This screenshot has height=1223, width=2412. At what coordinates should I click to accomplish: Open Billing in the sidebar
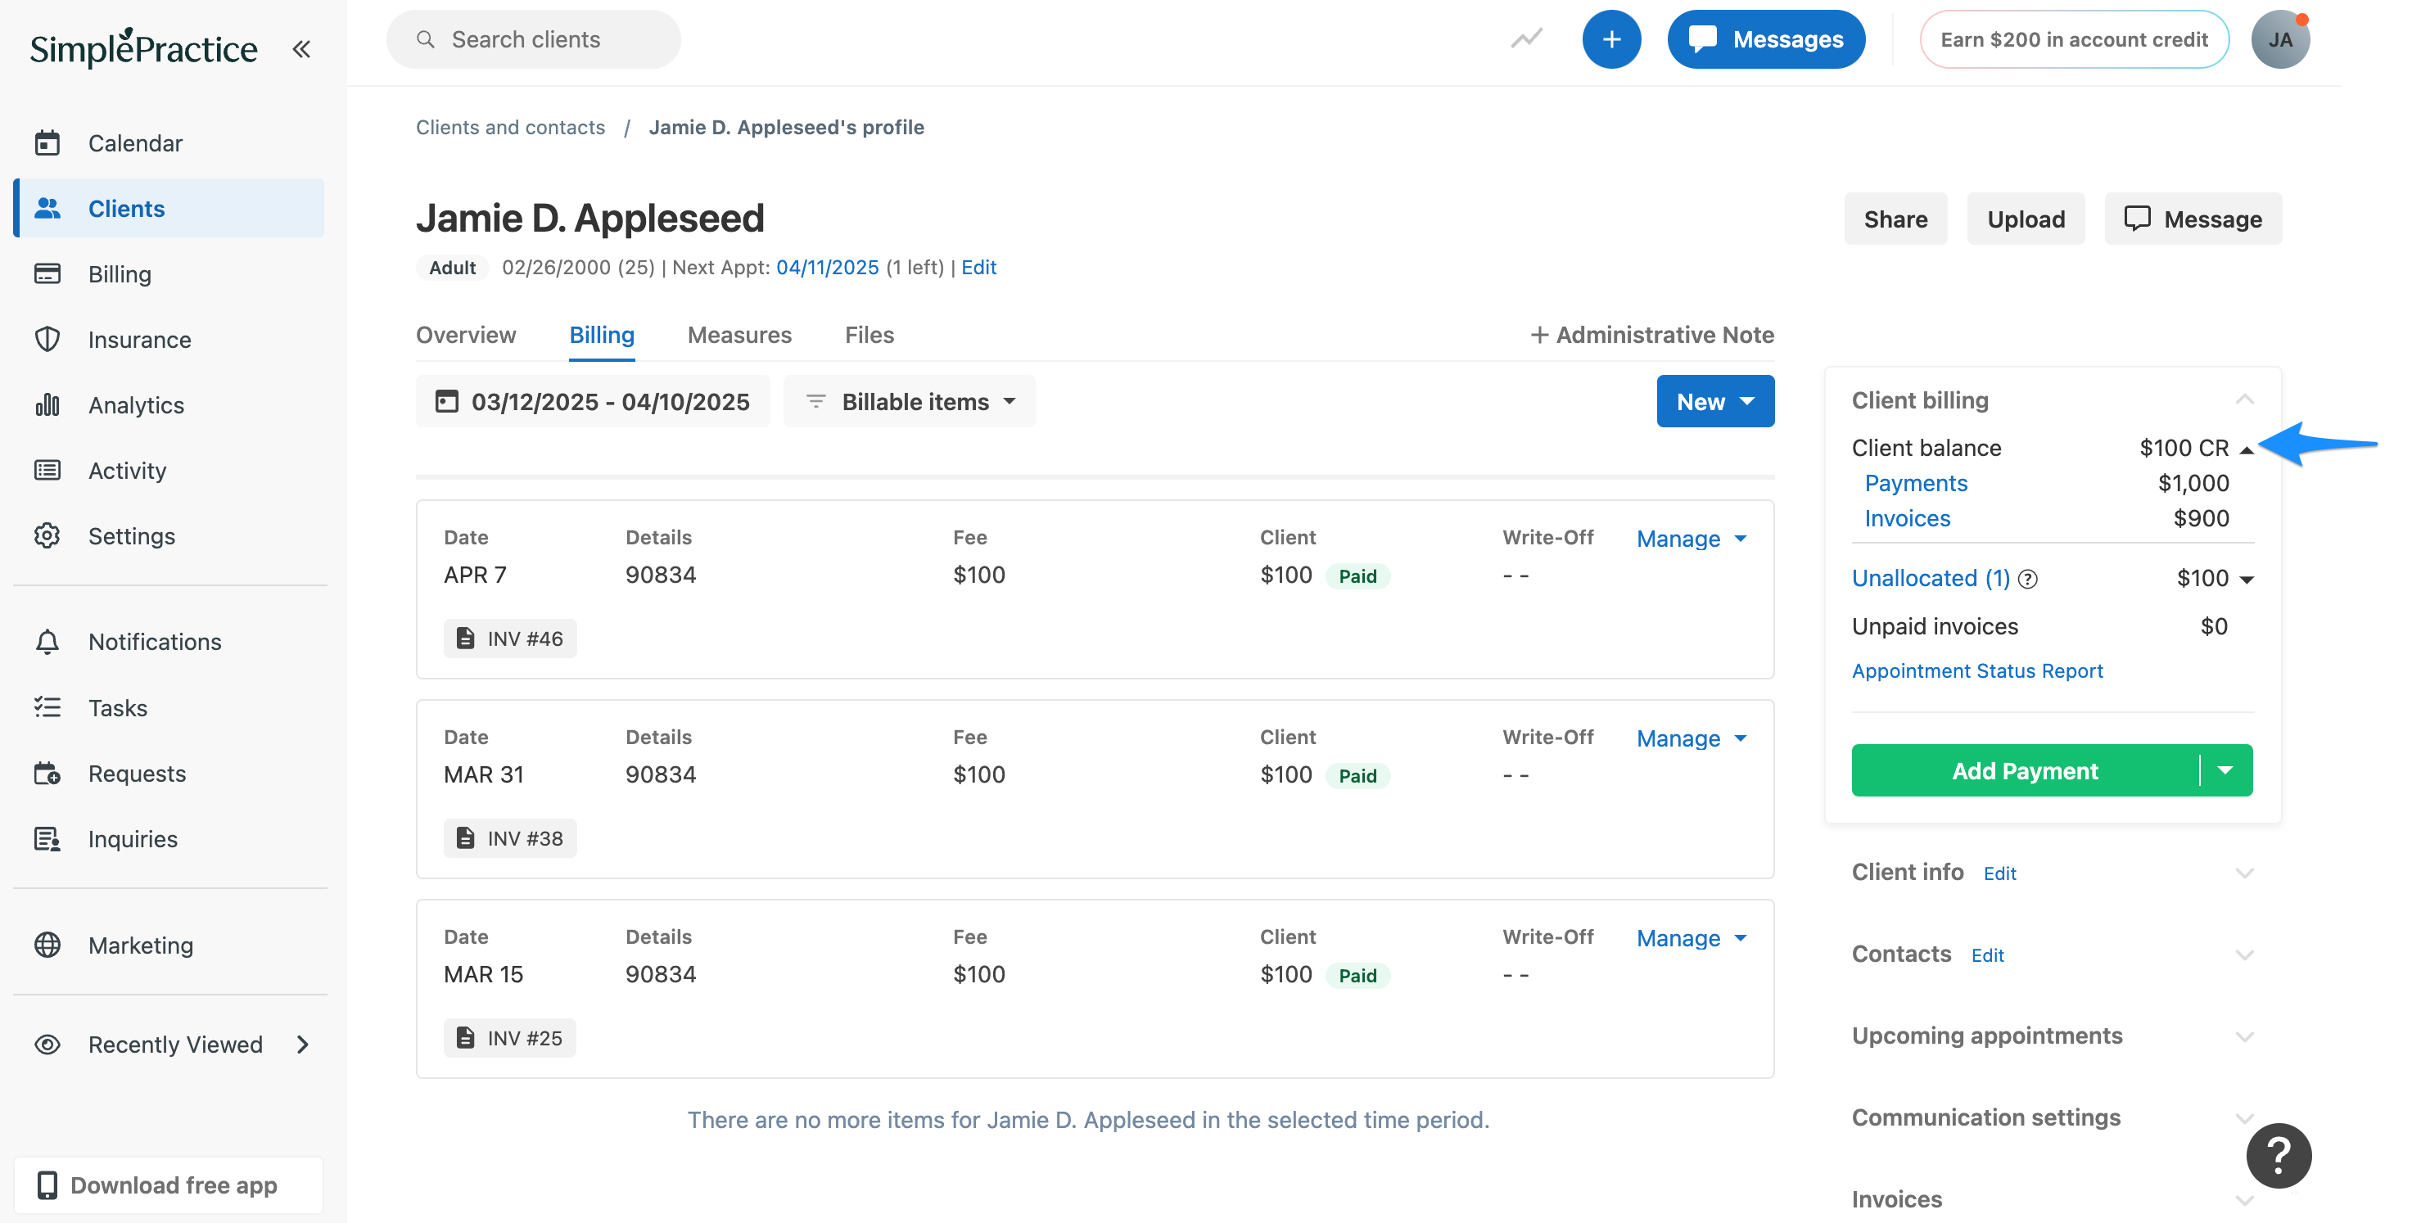tap(169, 273)
